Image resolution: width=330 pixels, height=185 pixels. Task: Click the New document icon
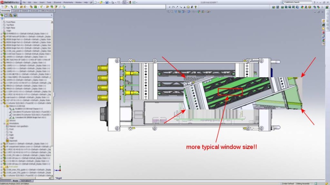tap(95, 2)
